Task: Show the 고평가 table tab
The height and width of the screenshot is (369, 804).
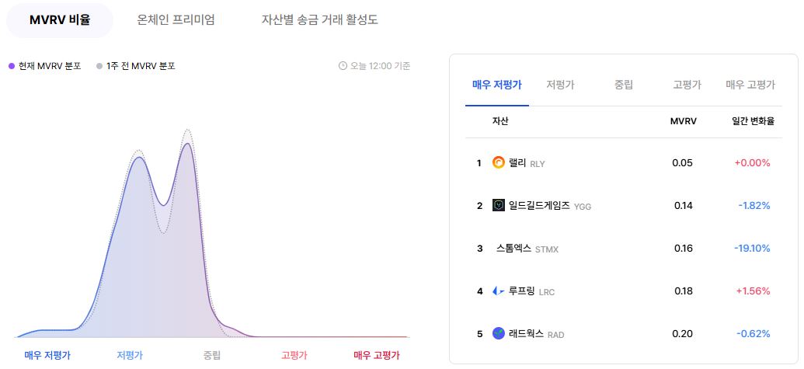Action: tap(687, 85)
